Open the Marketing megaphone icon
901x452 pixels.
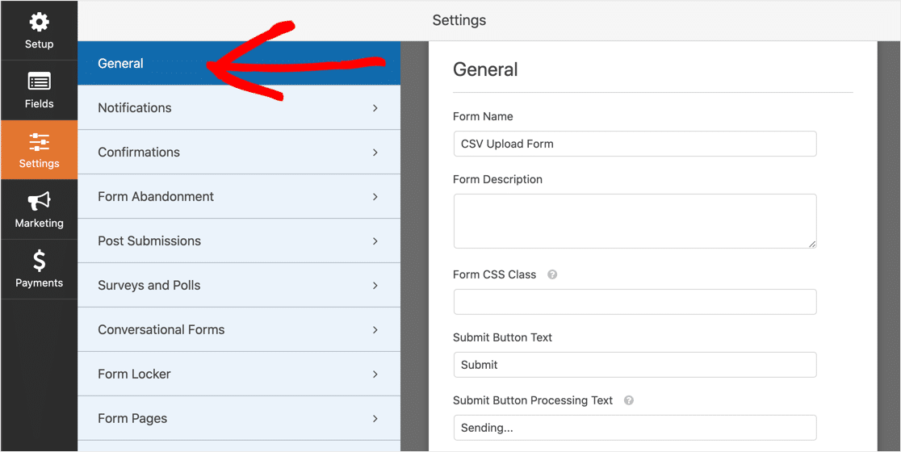pyautogui.click(x=39, y=201)
